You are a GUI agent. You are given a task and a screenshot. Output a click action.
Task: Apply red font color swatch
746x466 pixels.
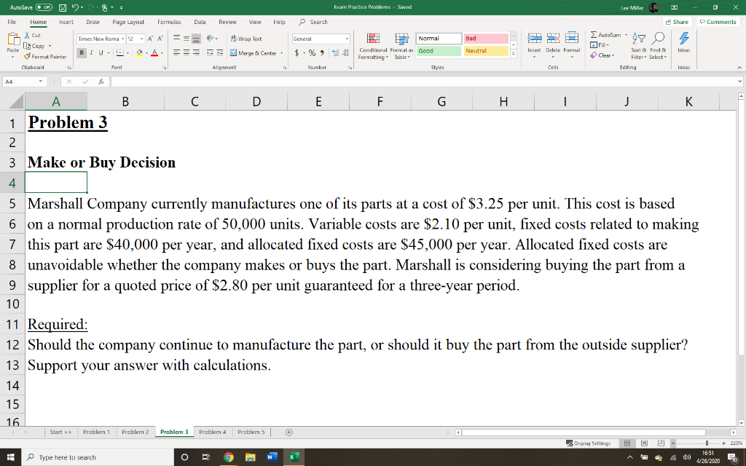[x=154, y=52]
